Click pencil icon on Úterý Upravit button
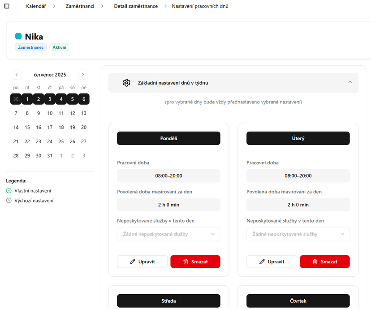The image size is (371, 309). click(x=262, y=262)
